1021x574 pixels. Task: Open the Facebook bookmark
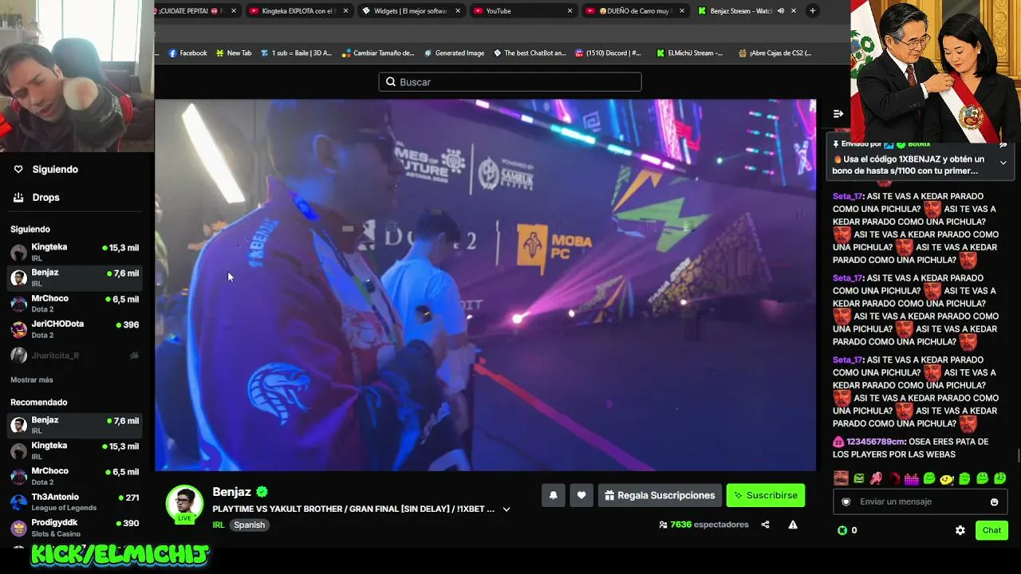coord(187,53)
